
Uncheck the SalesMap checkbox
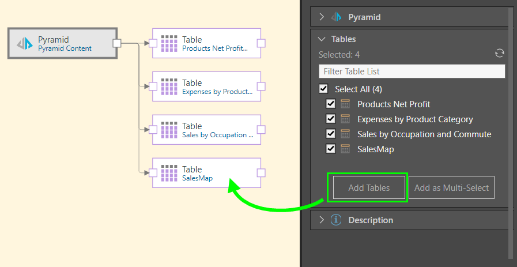pyautogui.click(x=331, y=149)
